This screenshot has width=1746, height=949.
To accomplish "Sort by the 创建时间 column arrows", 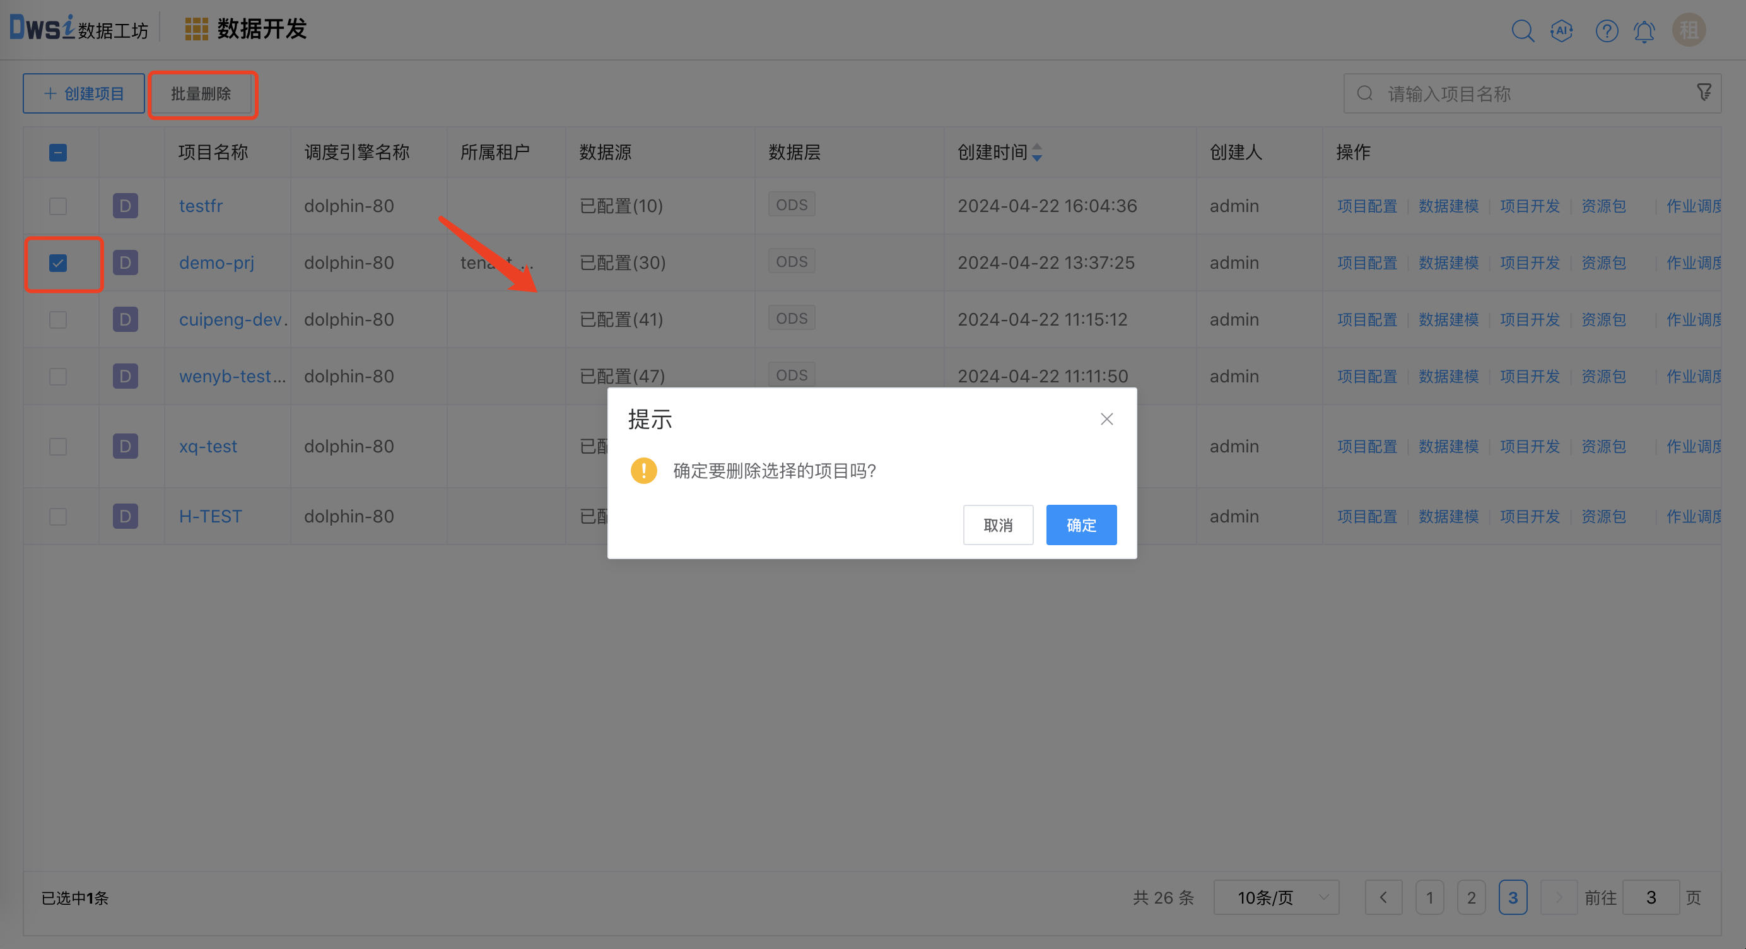I will [x=1036, y=153].
